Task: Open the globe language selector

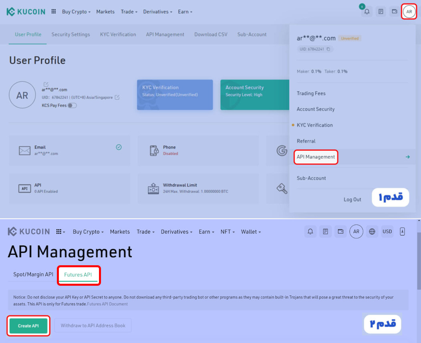Action: click(x=372, y=232)
